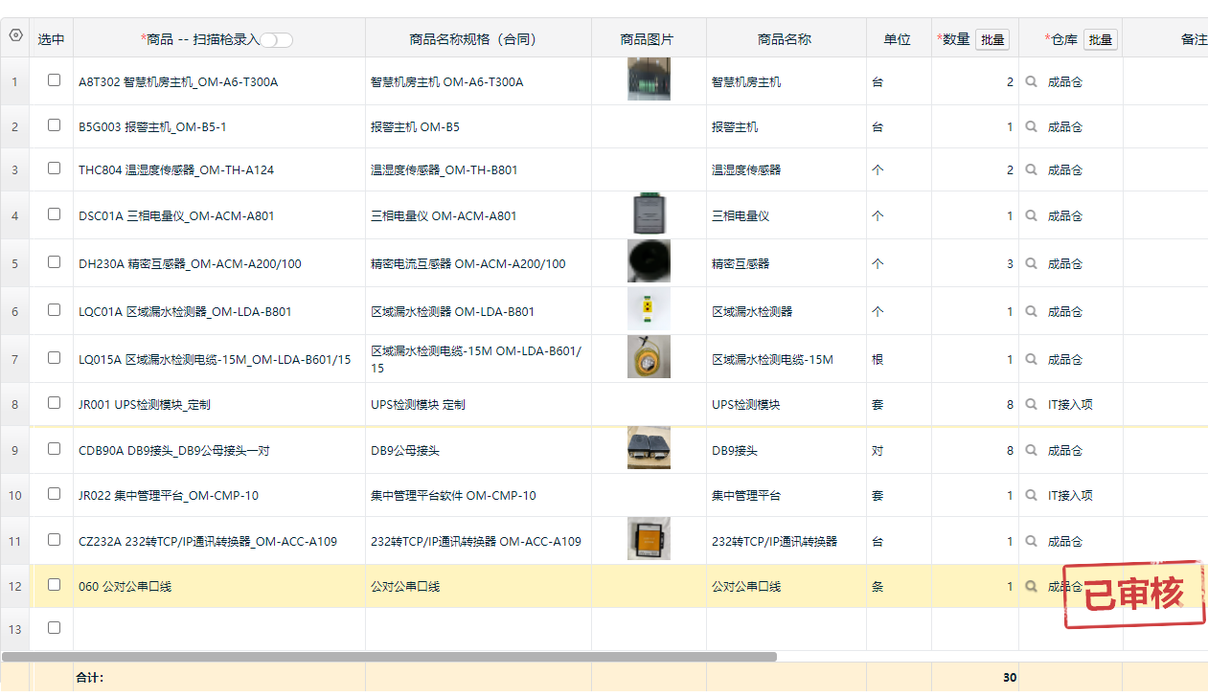Check the box for DSC01A 三相电量仪 row
1208x697 pixels.
point(54,214)
